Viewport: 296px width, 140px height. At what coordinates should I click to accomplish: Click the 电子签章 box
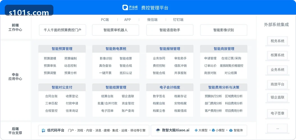point(277,113)
